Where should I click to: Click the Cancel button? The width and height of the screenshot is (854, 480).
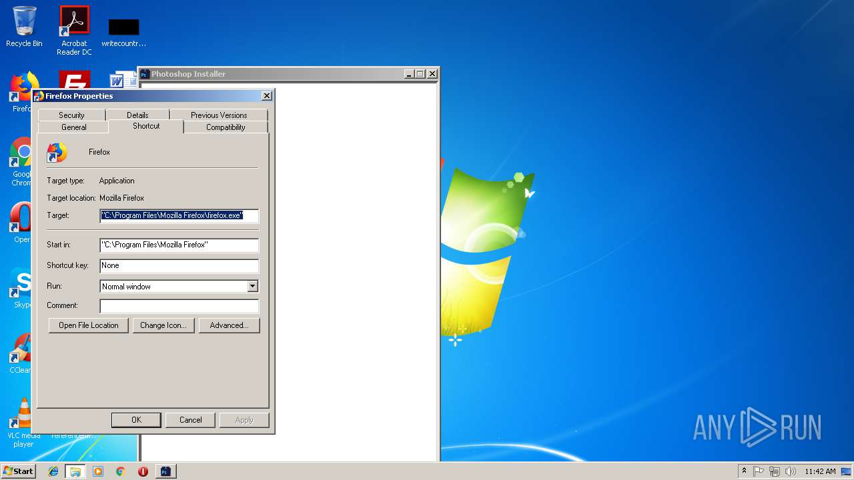[x=190, y=420]
